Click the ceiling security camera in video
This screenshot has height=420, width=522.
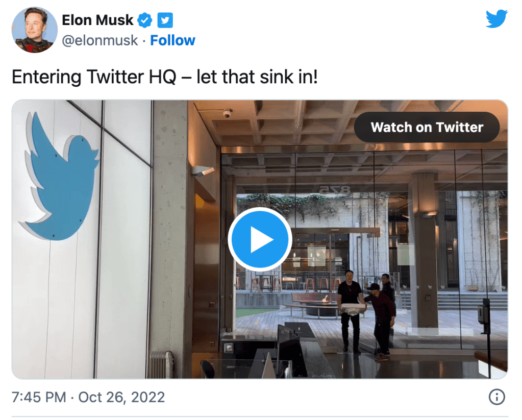click(226, 113)
